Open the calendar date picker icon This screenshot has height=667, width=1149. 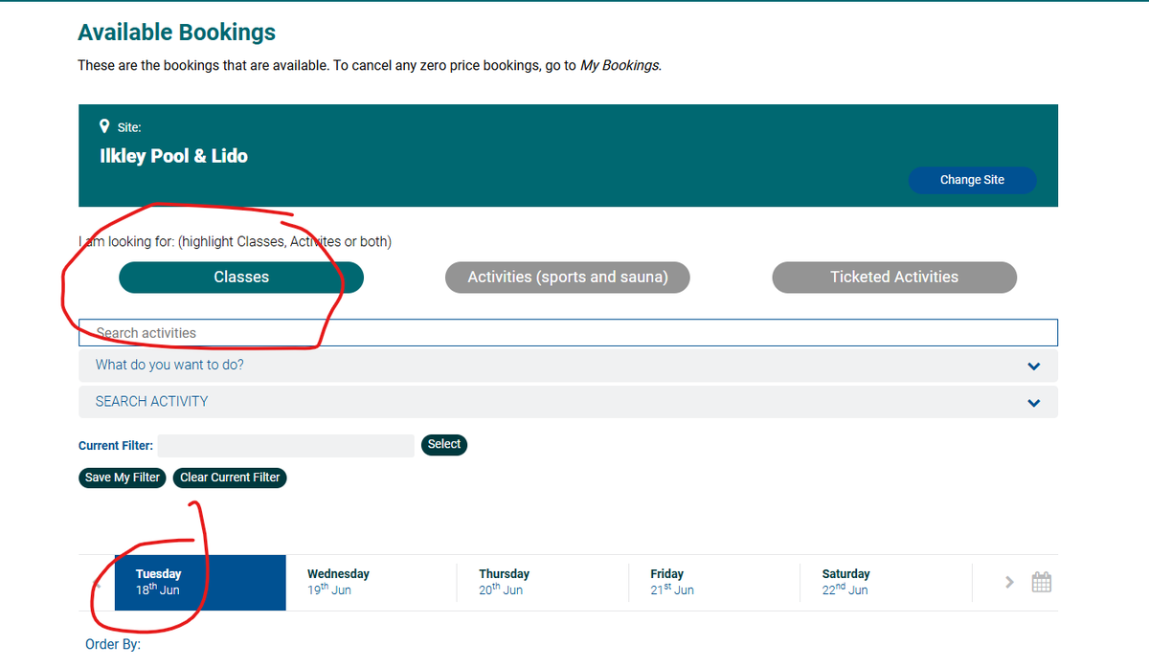click(x=1042, y=582)
